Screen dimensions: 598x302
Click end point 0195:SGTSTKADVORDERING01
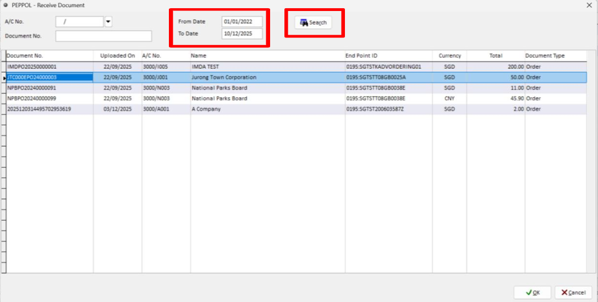point(388,67)
